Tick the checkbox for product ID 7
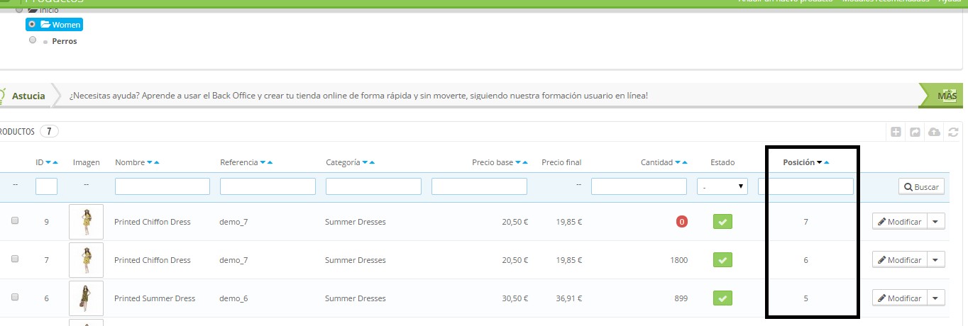Screen dimensions: 968x326 pyautogui.click(x=15, y=259)
